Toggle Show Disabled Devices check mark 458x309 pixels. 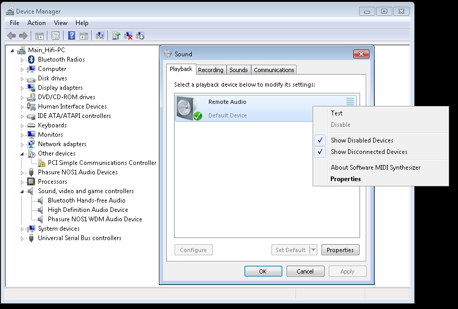[x=320, y=140]
